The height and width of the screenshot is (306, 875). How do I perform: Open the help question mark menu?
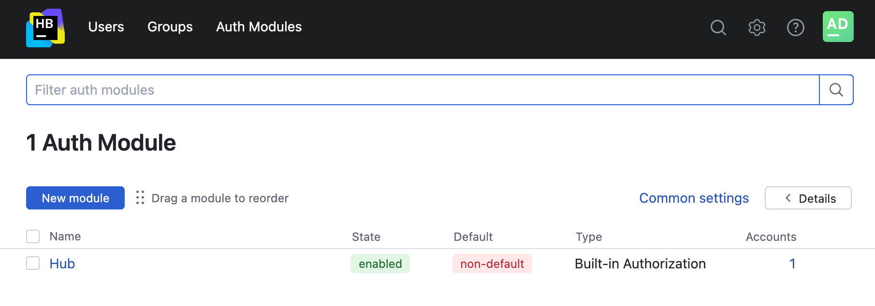[x=795, y=28]
